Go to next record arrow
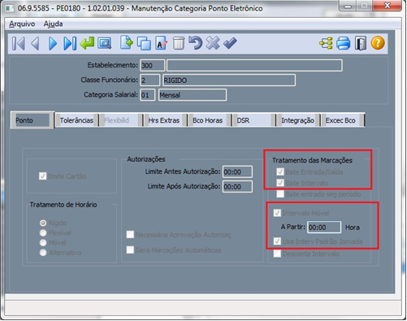Viewport: 407px width, 321px height. 53,43
